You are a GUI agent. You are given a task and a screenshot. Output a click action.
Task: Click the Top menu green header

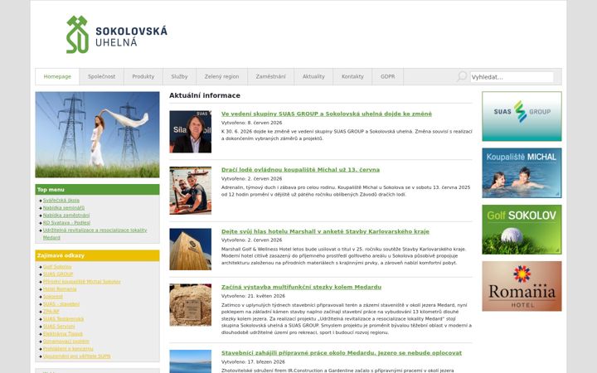pos(98,190)
